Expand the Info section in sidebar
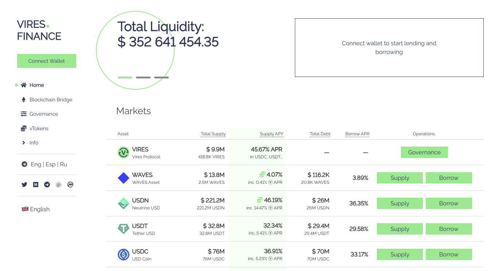 coord(23,143)
